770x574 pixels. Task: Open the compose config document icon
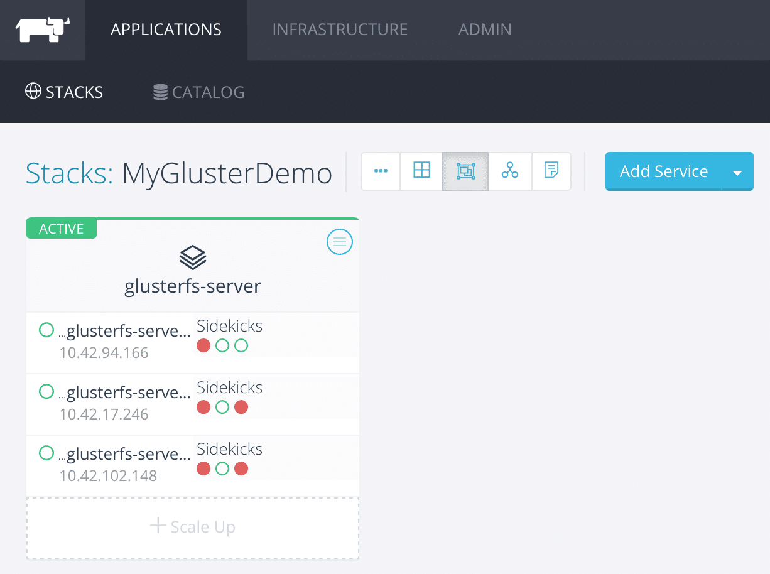(x=551, y=171)
